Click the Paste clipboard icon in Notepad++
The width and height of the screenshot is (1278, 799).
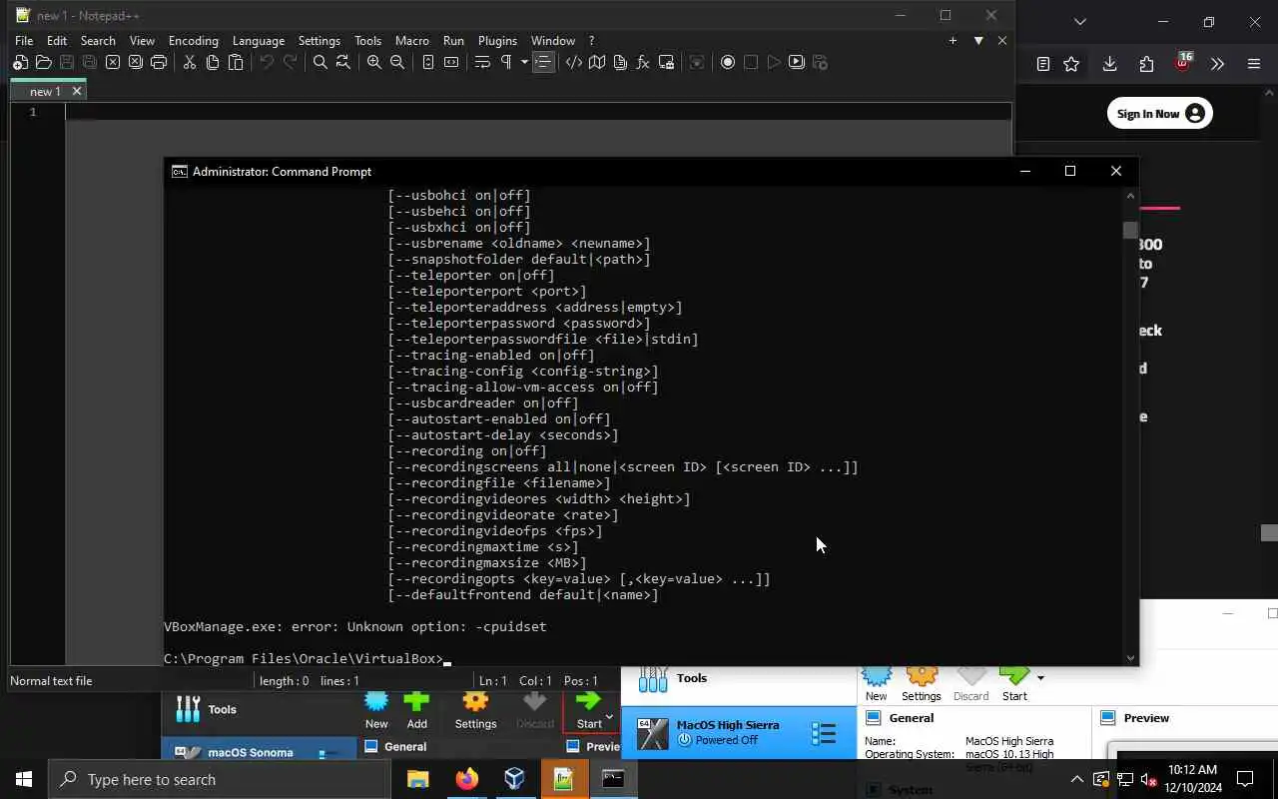pyautogui.click(x=236, y=62)
